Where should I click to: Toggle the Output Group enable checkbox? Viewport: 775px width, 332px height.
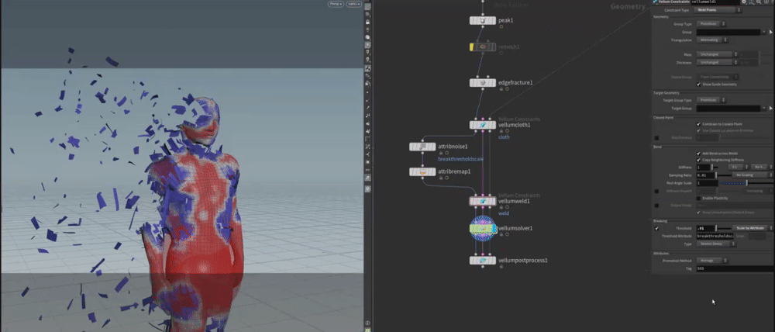(657, 206)
